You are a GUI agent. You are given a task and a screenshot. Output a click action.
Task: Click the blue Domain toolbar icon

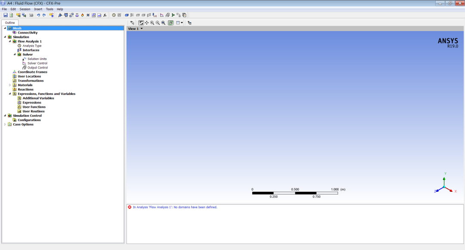coord(127,15)
